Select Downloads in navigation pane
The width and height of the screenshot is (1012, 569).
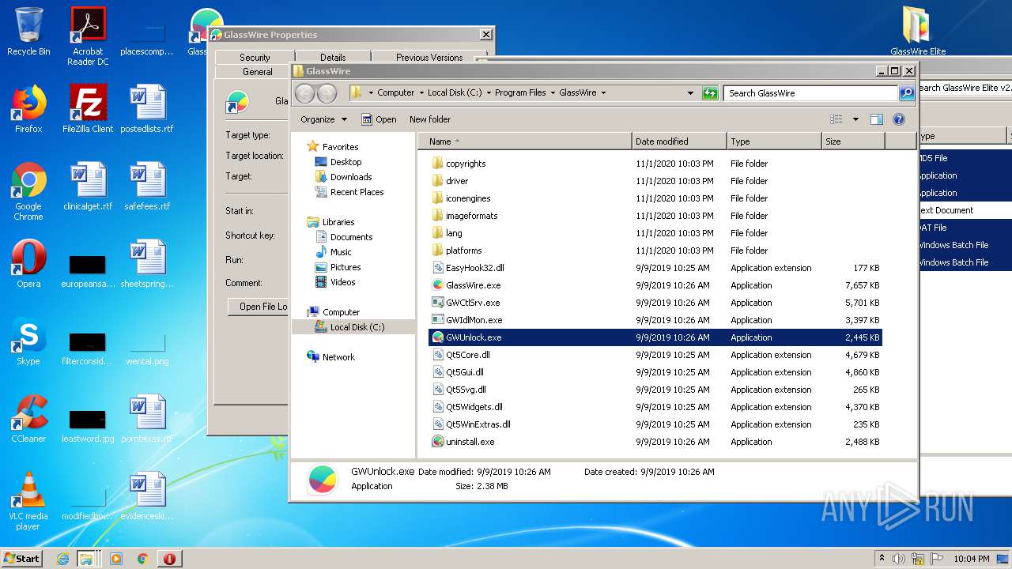[x=351, y=177]
